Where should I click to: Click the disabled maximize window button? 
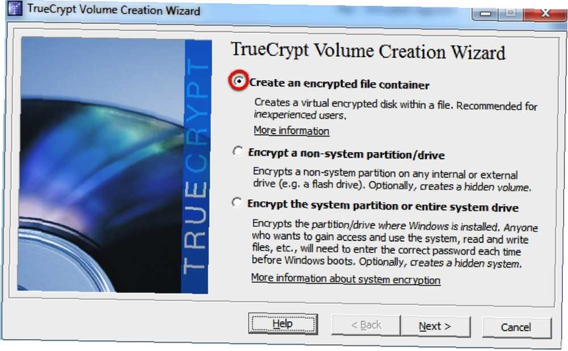click(x=511, y=12)
